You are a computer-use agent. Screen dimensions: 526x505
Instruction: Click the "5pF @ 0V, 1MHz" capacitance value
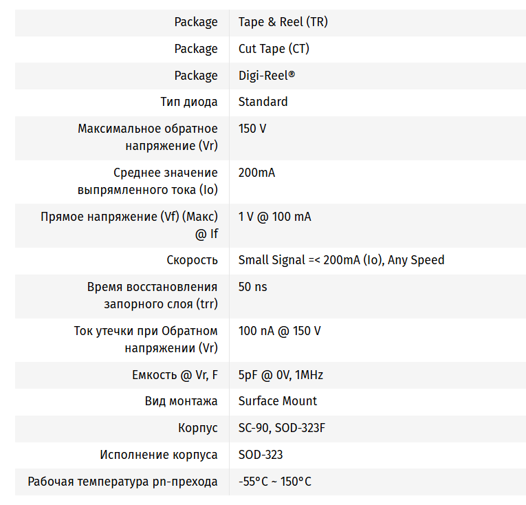click(x=281, y=375)
